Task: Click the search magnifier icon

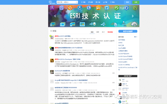Action: click(x=77, y=2)
